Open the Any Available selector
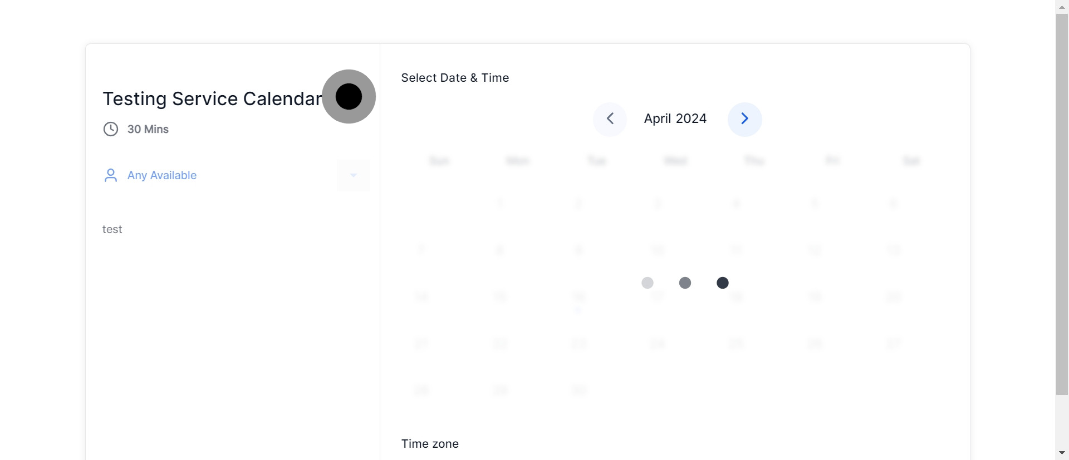The width and height of the screenshot is (1069, 460). tap(162, 175)
